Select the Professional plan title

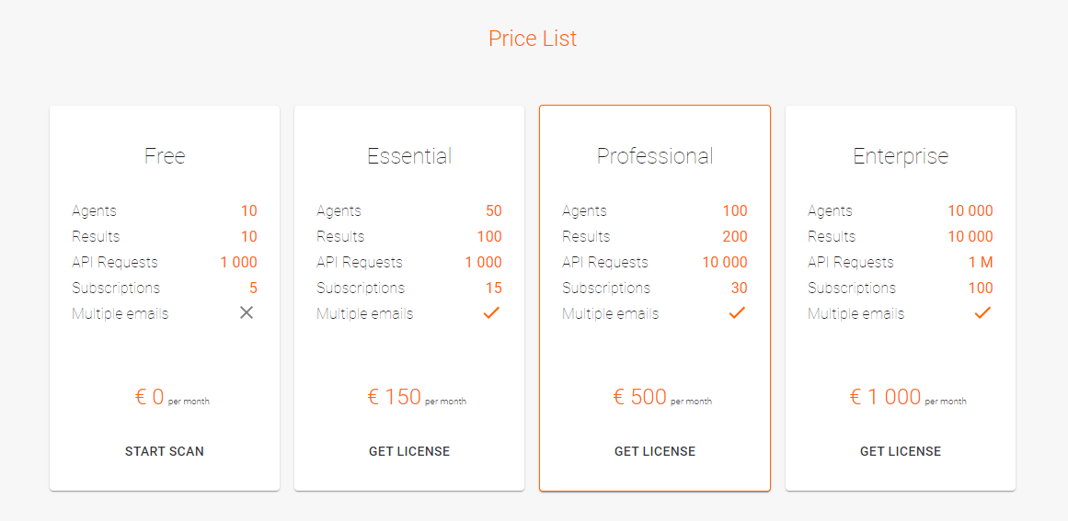[655, 156]
